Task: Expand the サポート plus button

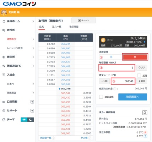Action: pos(32,111)
